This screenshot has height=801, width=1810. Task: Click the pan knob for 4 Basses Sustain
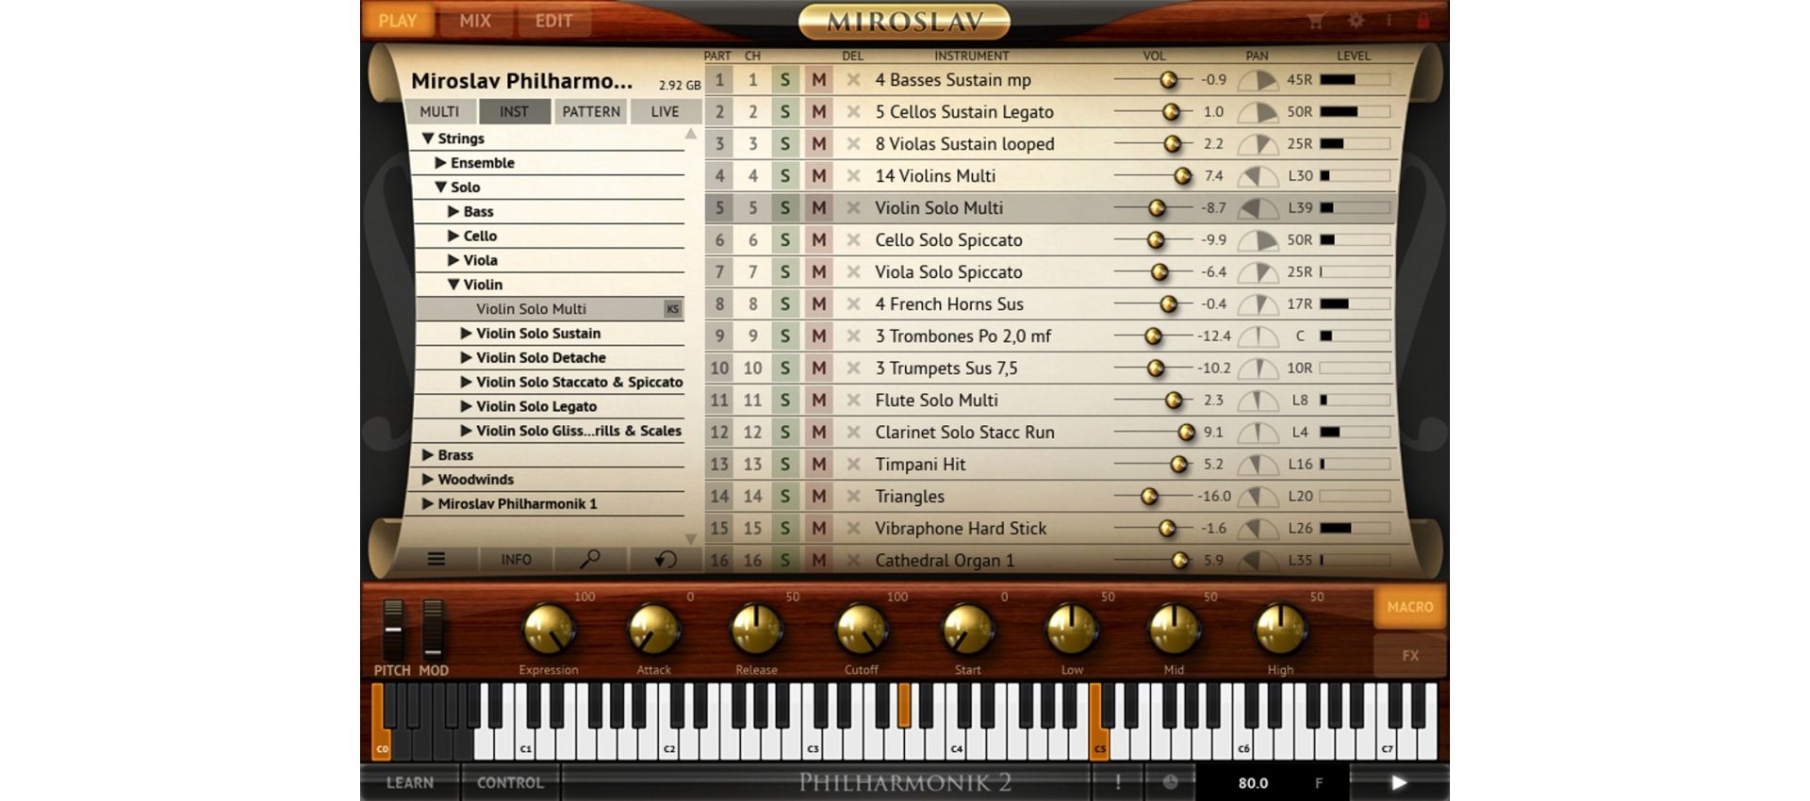click(x=1258, y=81)
